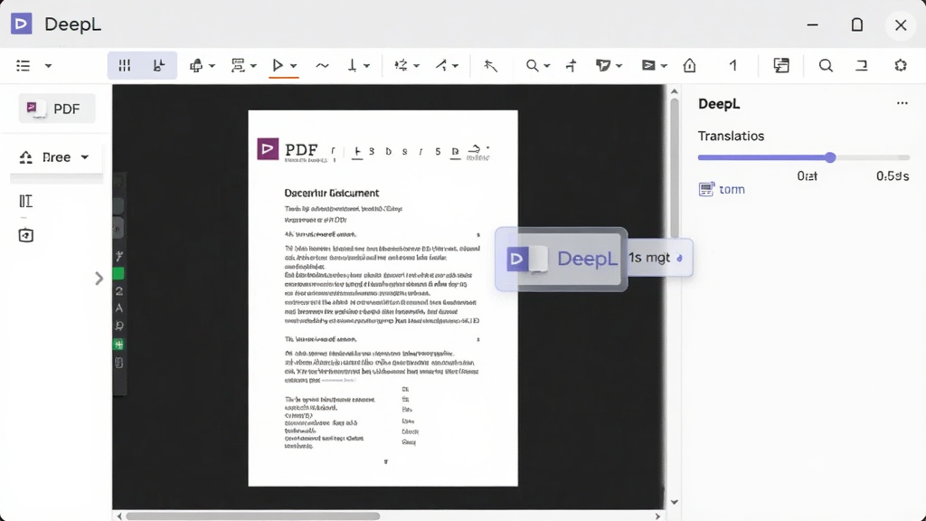Click the vertical pin marker icon
Viewport: 926px width, 521px height.
coord(352,65)
